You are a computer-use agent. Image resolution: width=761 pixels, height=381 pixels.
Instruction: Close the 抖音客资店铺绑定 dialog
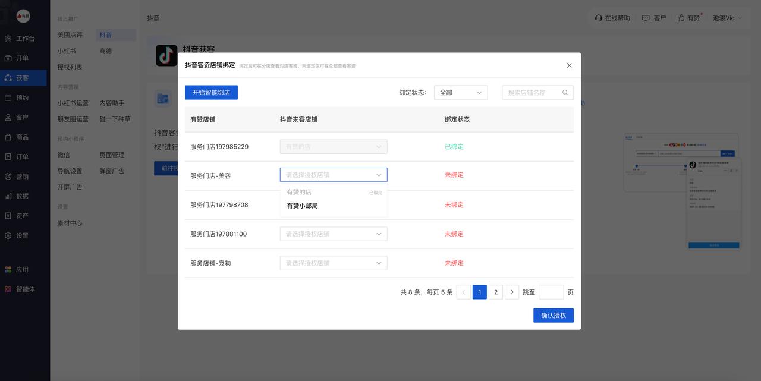(569, 65)
